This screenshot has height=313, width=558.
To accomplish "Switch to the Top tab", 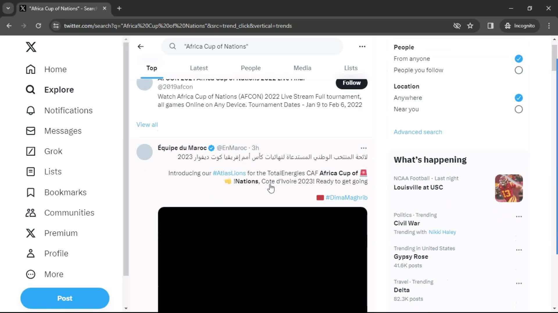I will [151, 68].
